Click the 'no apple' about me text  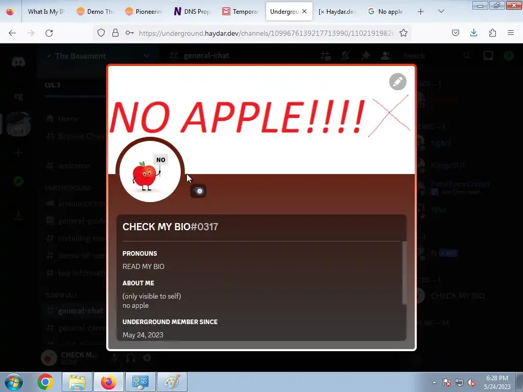pos(135,305)
